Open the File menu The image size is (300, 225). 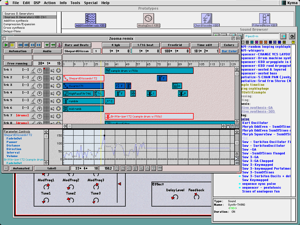point(16,3)
